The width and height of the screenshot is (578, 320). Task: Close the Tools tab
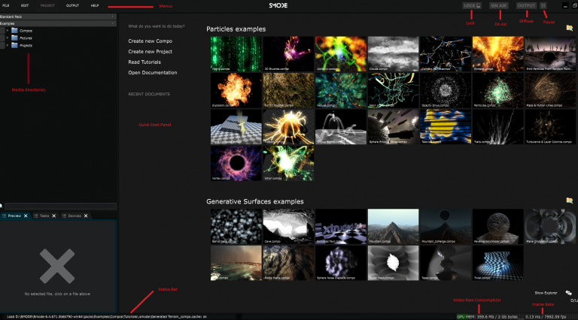[x=54, y=216]
